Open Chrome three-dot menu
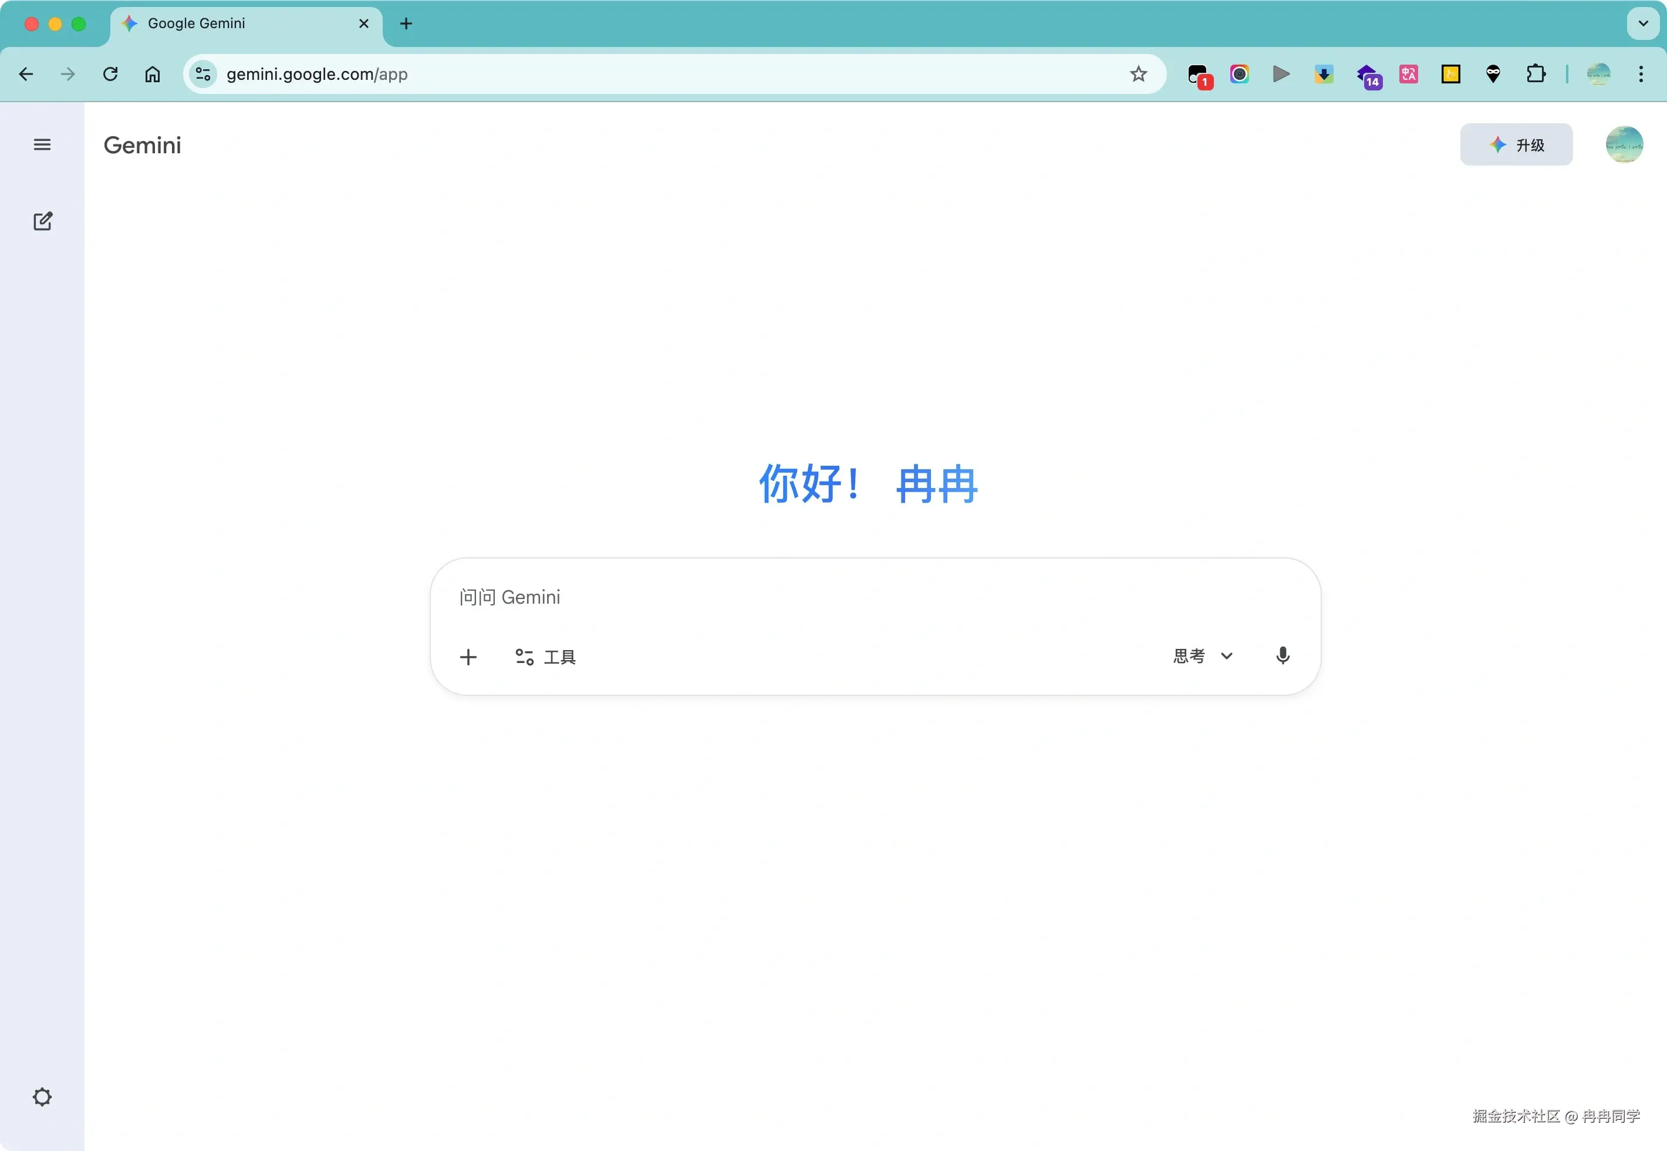Viewport: 1667px width, 1151px height. point(1641,74)
